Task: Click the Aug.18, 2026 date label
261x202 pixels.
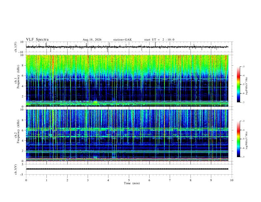Action: (92, 40)
